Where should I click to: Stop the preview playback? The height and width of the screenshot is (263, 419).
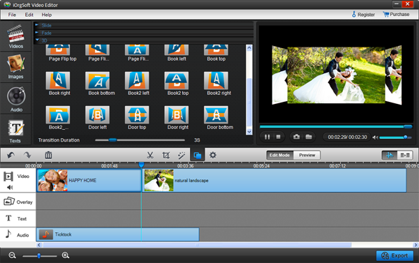(x=278, y=137)
